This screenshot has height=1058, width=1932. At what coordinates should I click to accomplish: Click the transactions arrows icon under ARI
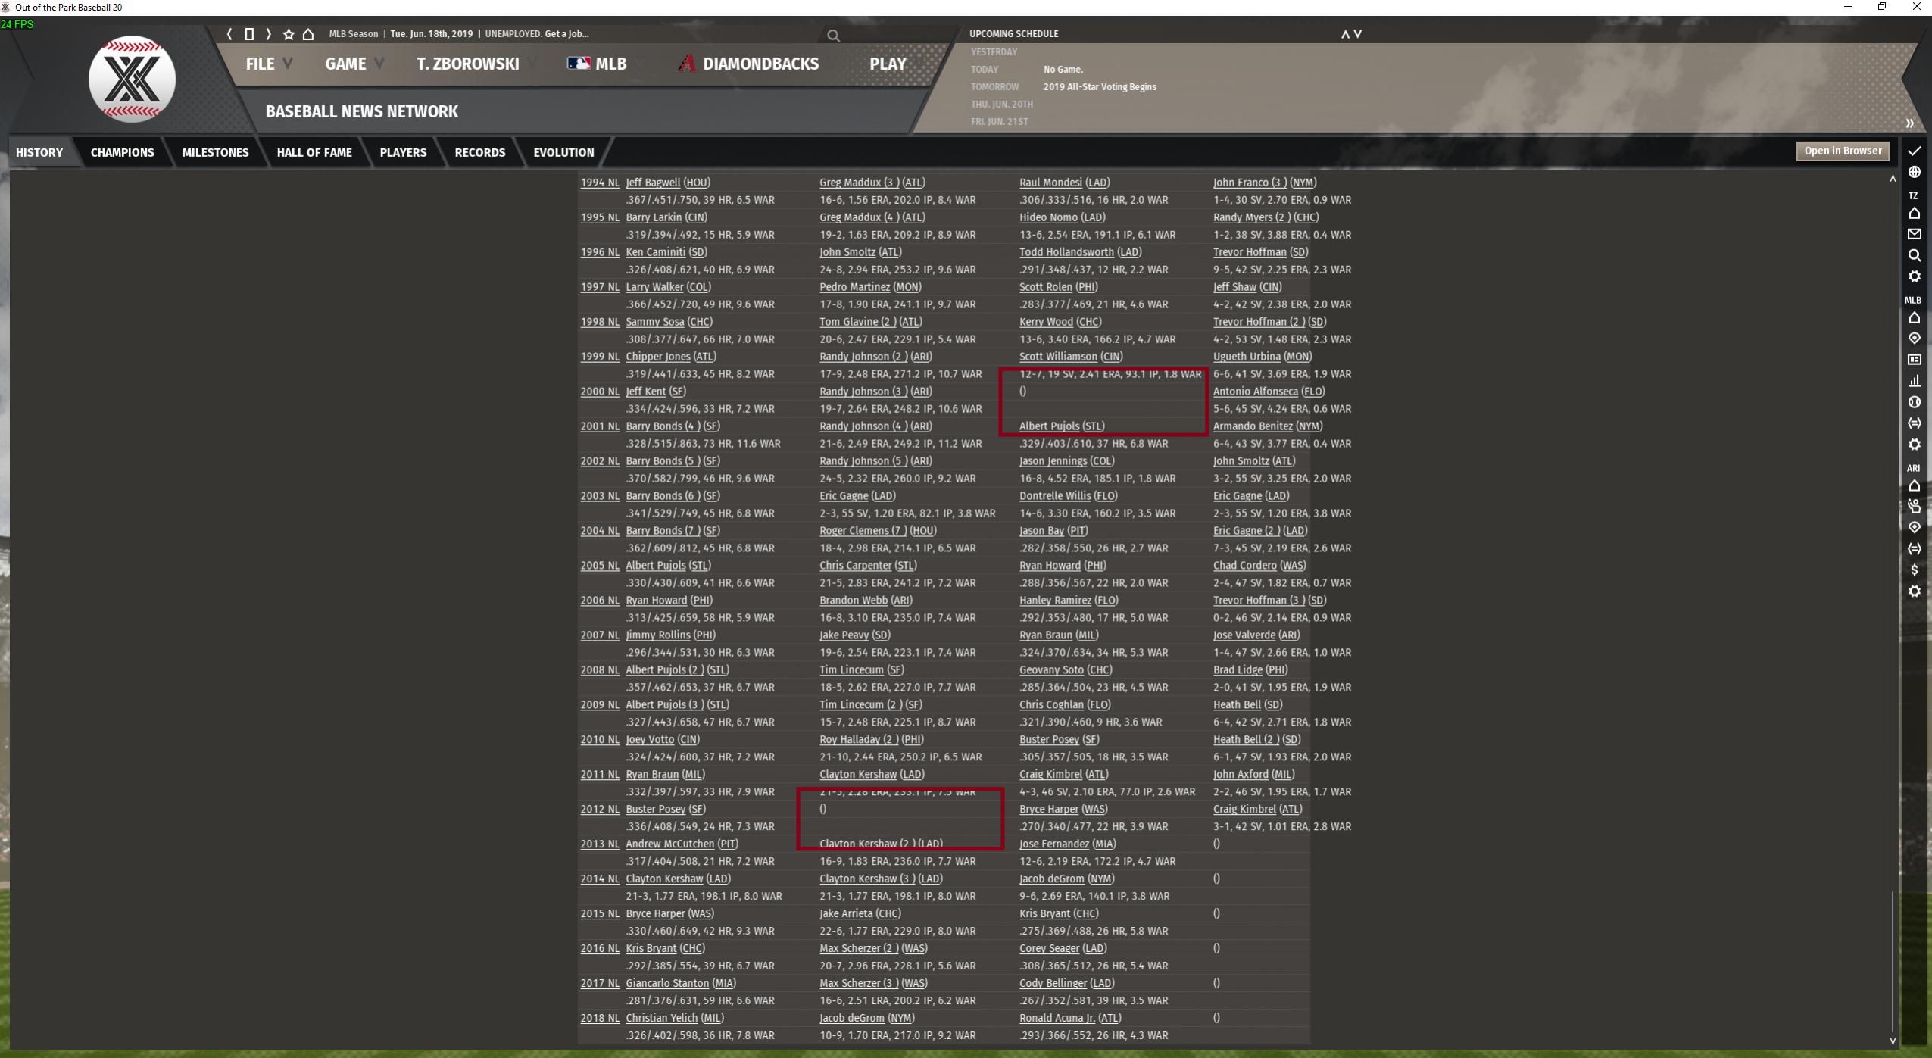1914,548
